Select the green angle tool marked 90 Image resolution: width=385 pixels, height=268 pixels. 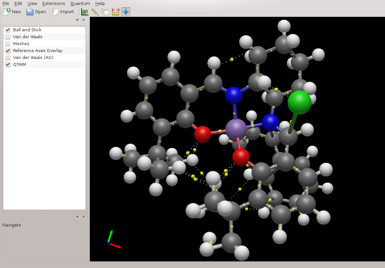(x=85, y=12)
